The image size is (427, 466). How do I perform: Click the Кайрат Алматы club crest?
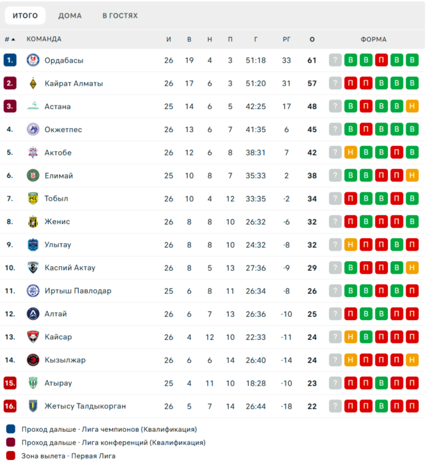pyautogui.click(x=33, y=83)
